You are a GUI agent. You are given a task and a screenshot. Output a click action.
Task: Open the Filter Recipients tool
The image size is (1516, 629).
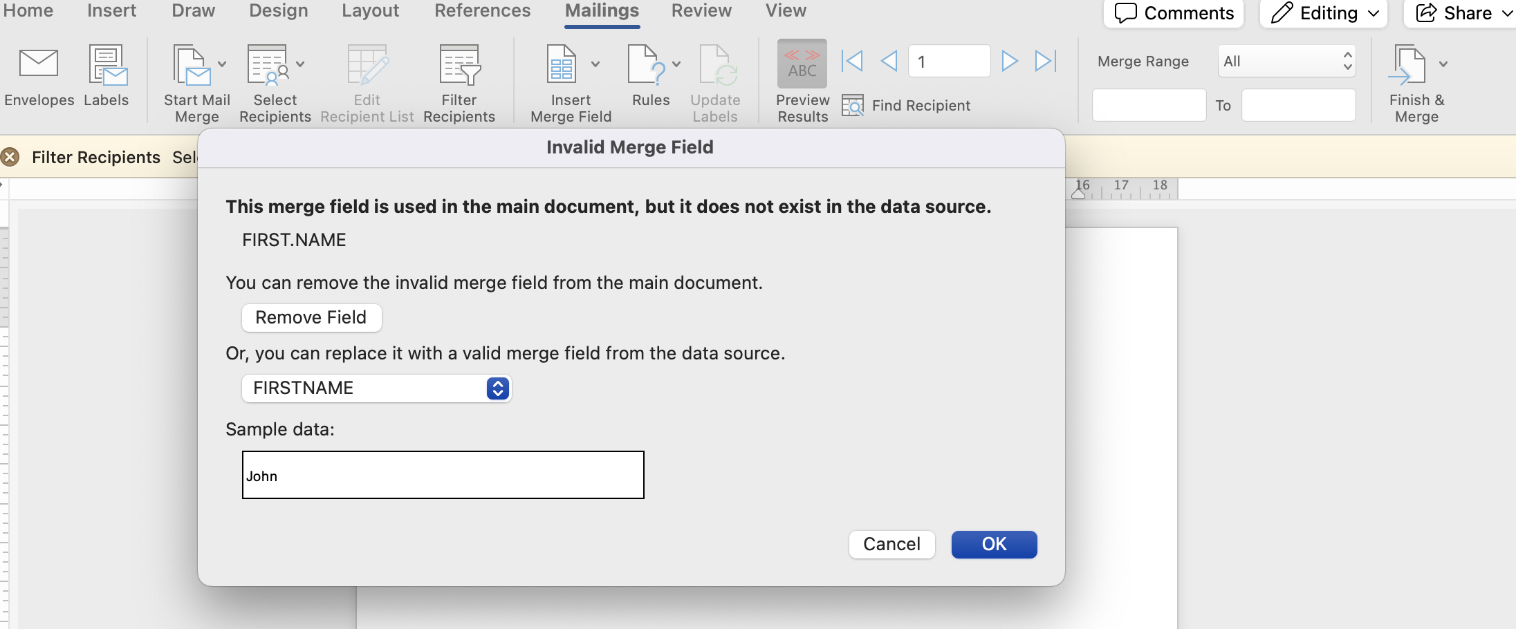[x=459, y=64]
